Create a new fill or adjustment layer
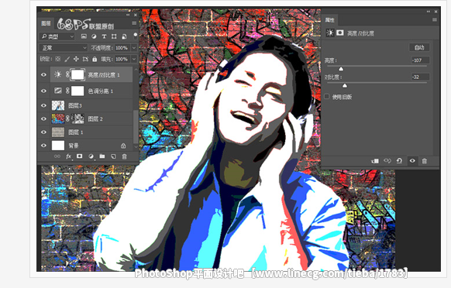This screenshot has width=451, height=288. tap(91, 156)
